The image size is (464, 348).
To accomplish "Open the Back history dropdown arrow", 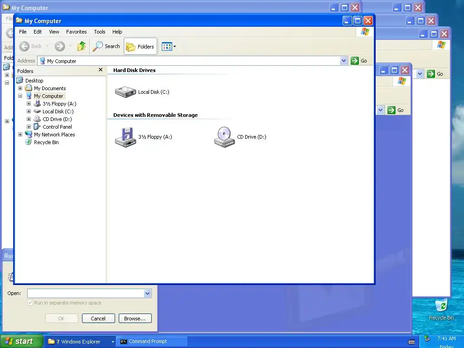I will [47, 46].
